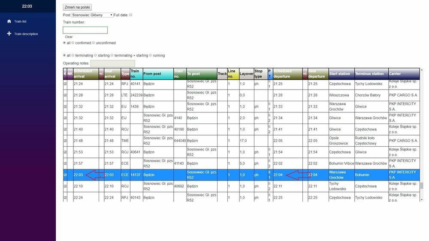Open the Train list menu item
The width and height of the screenshot is (429, 241).
pyautogui.click(x=20, y=21)
